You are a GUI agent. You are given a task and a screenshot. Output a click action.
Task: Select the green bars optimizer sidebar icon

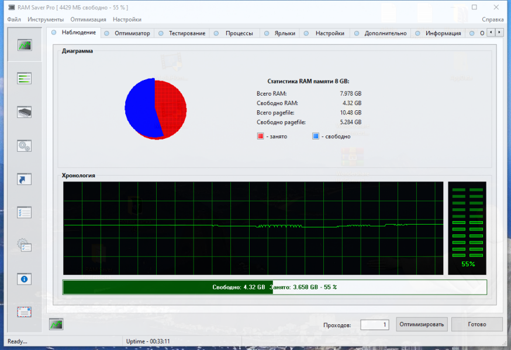[x=25, y=78]
